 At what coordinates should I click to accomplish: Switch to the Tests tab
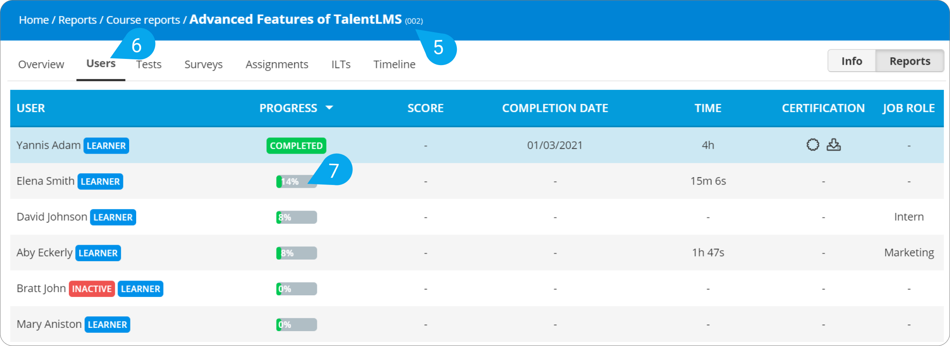149,64
